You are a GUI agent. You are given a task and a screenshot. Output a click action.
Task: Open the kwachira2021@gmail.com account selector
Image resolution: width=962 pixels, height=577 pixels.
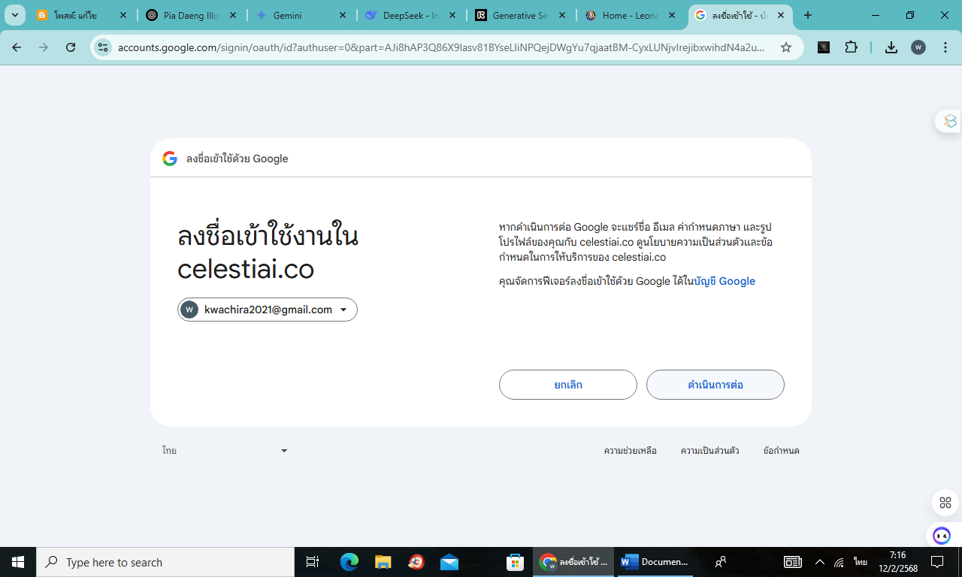click(x=268, y=310)
